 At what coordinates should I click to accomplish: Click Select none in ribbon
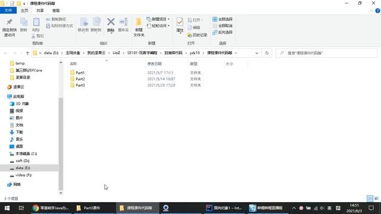coord(222,26)
